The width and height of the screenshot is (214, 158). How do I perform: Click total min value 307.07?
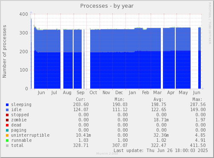tap(120, 145)
